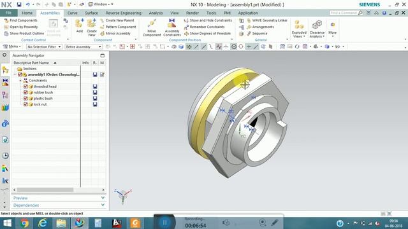Image resolution: width=408 pixels, height=229 pixels.
Task: Click the Sequence tool
Action: coord(257,34)
